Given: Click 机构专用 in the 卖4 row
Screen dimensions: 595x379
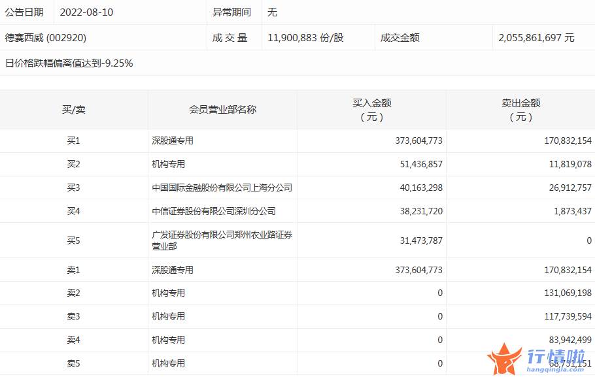Looking at the screenshot, I should pos(169,340).
